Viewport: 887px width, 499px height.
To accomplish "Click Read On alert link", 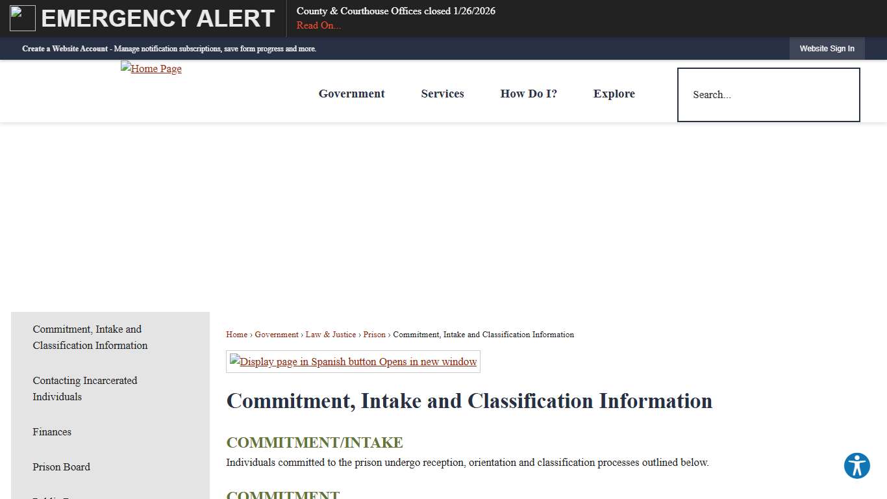I will tap(318, 25).
